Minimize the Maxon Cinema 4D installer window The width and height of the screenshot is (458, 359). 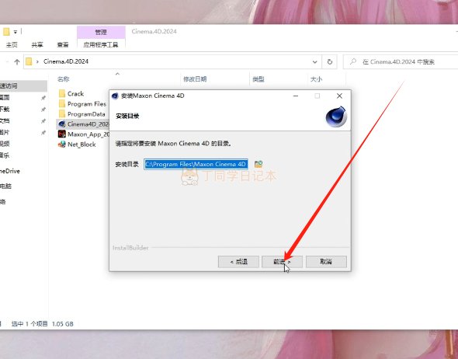[296, 96]
